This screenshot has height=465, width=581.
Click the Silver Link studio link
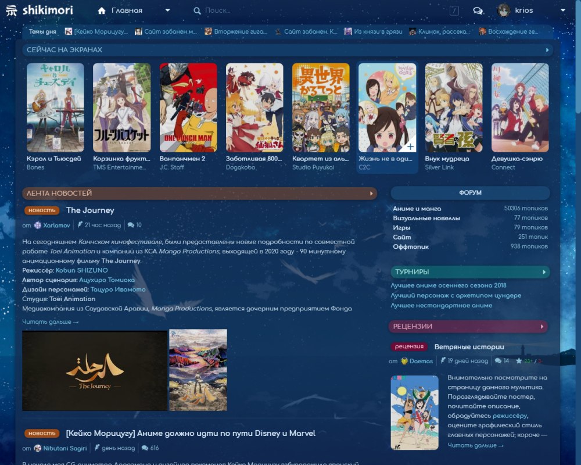(439, 167)
